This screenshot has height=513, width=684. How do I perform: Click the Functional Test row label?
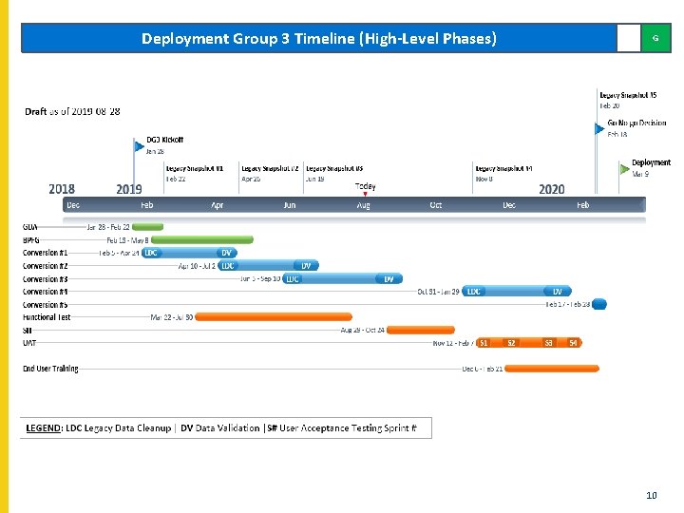point(47,317)
